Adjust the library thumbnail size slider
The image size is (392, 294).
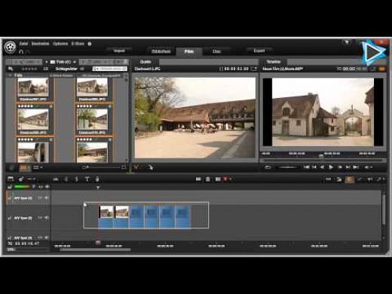click(104, 167)
